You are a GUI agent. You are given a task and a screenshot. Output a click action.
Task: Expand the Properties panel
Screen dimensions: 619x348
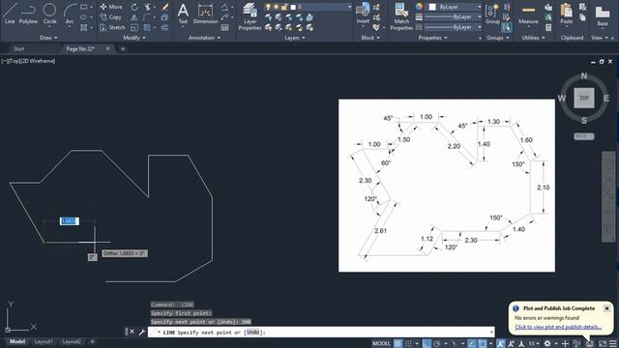click(x=432, y=38)
